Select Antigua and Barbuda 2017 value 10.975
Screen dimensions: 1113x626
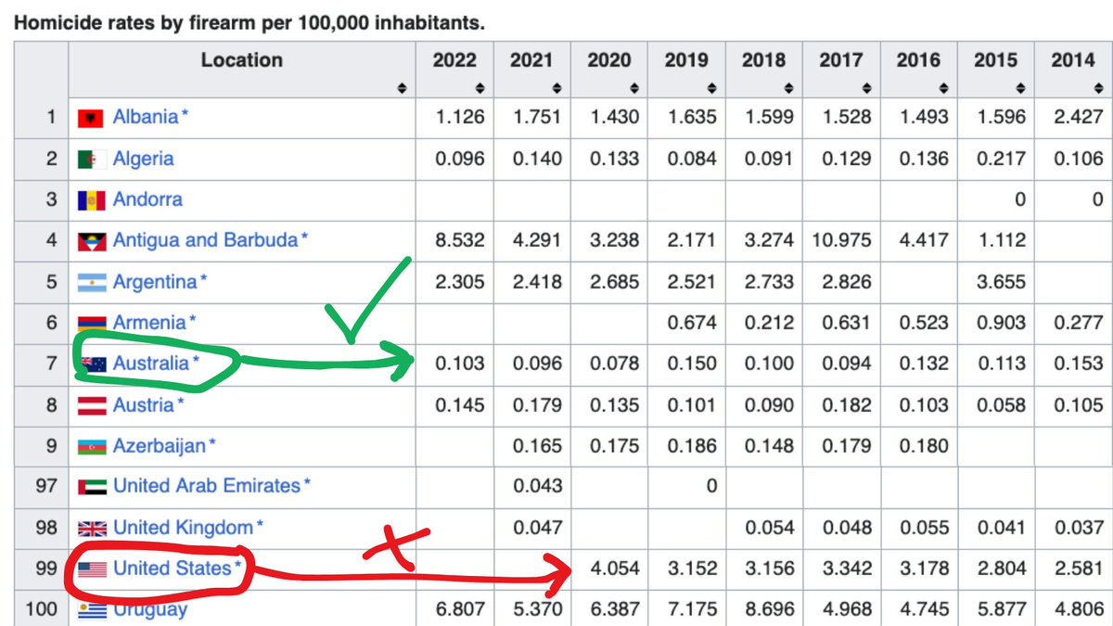(x=842, y=240)
